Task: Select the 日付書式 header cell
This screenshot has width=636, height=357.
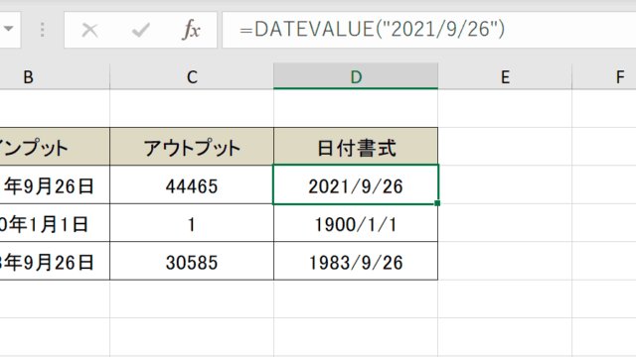Action: [356, 147]
